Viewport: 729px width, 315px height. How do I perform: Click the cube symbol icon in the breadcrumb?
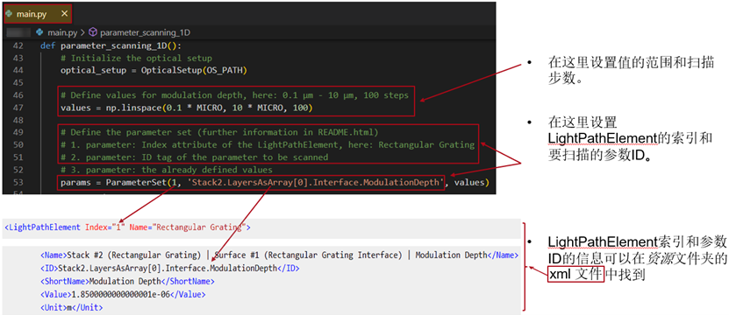point(93,32)
